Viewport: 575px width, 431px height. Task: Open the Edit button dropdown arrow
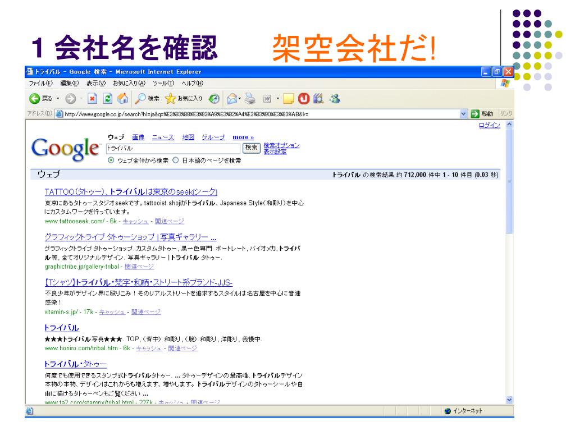coord(277,98)
